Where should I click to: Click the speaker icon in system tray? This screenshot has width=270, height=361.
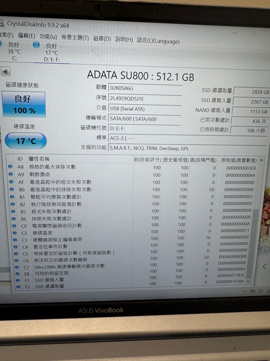(260, 291)
